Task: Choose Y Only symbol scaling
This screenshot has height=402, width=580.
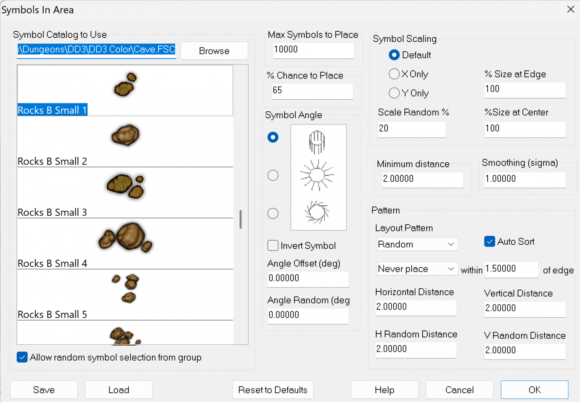Action: [394, 93]
